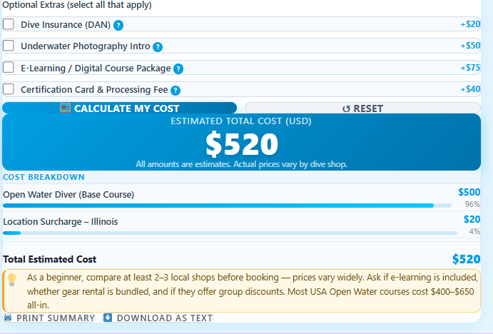Click the Open Water Diver (Base Course) label
This screenshot has width=493, height=334.
click(x=68, y=195)
